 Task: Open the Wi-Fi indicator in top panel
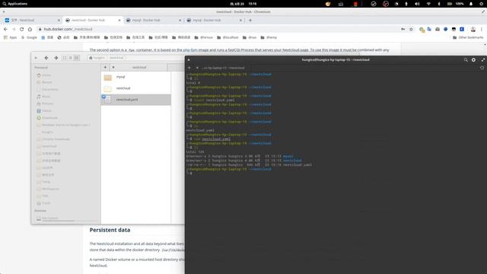428,4
